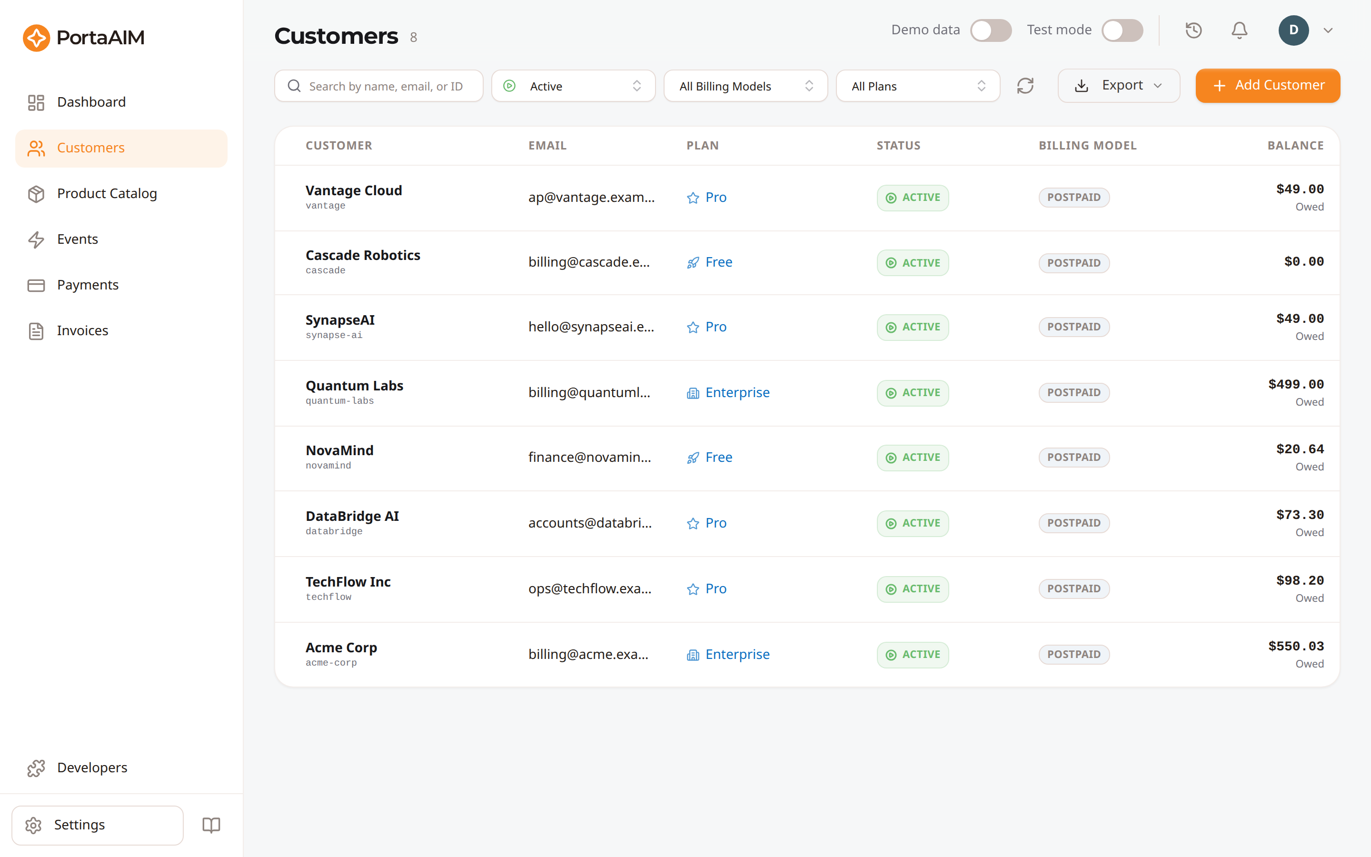The width and height of the screenshot is (1371, 857).
Task: Click email billing@cascade.e... cell
Action: (589, 262)
